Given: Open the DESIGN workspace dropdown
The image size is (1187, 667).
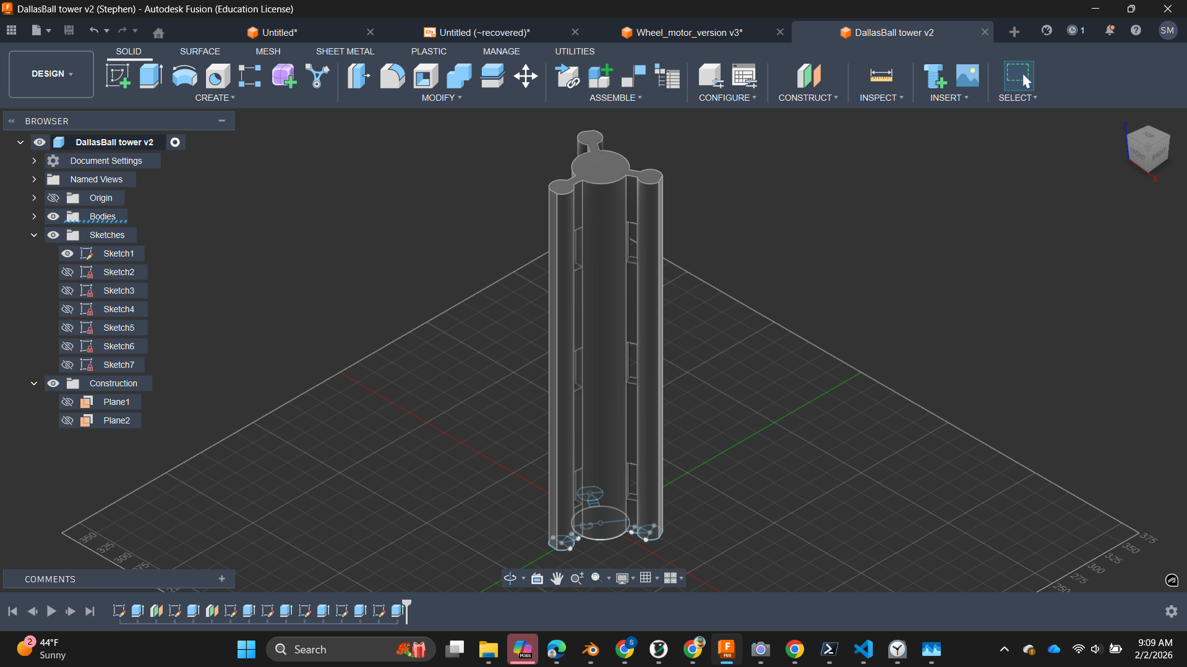Looking at the screenshot, I should (51, 74).
